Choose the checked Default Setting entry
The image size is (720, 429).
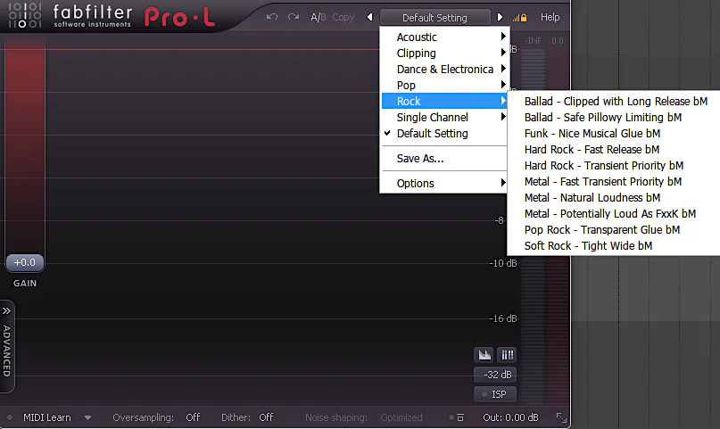click(444, 133)
